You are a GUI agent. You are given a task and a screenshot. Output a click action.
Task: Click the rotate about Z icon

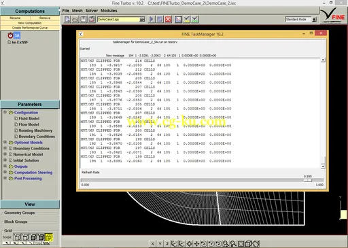pos(218,244)
